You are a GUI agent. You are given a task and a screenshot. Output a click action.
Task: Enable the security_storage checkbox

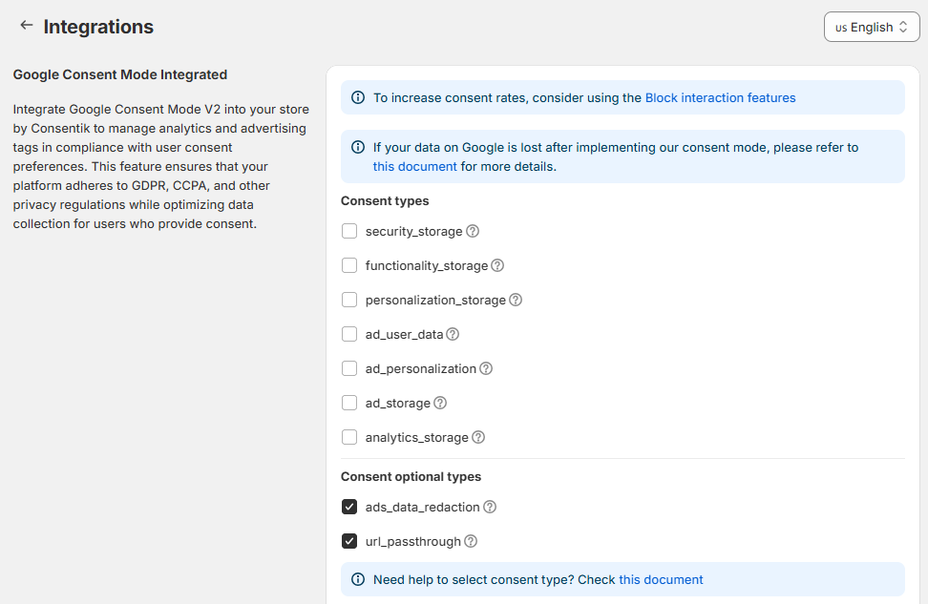tap(349, 231)
